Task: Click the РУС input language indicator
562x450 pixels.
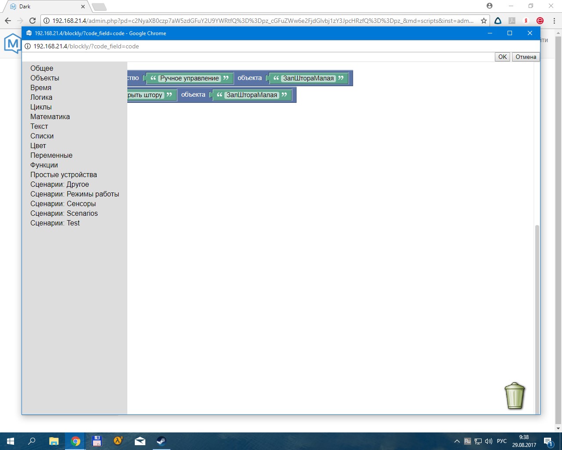Action: click(x=502, y=441)
